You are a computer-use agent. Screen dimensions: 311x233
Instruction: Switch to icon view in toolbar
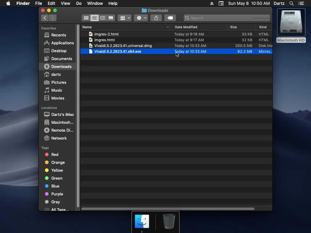point(86,18)
